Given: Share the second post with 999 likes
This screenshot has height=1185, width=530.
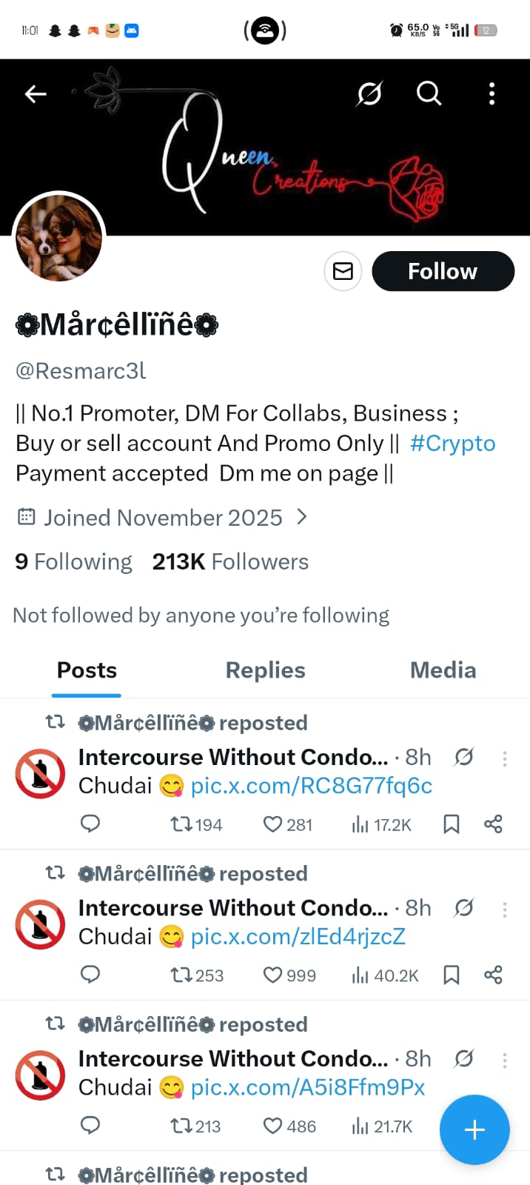Looking at the screenshot, I should (x=493, y=975).
